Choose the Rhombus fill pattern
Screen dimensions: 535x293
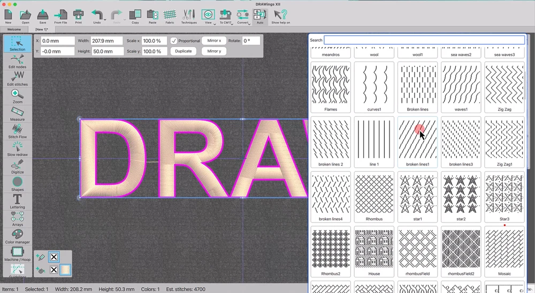click(374, 197)
